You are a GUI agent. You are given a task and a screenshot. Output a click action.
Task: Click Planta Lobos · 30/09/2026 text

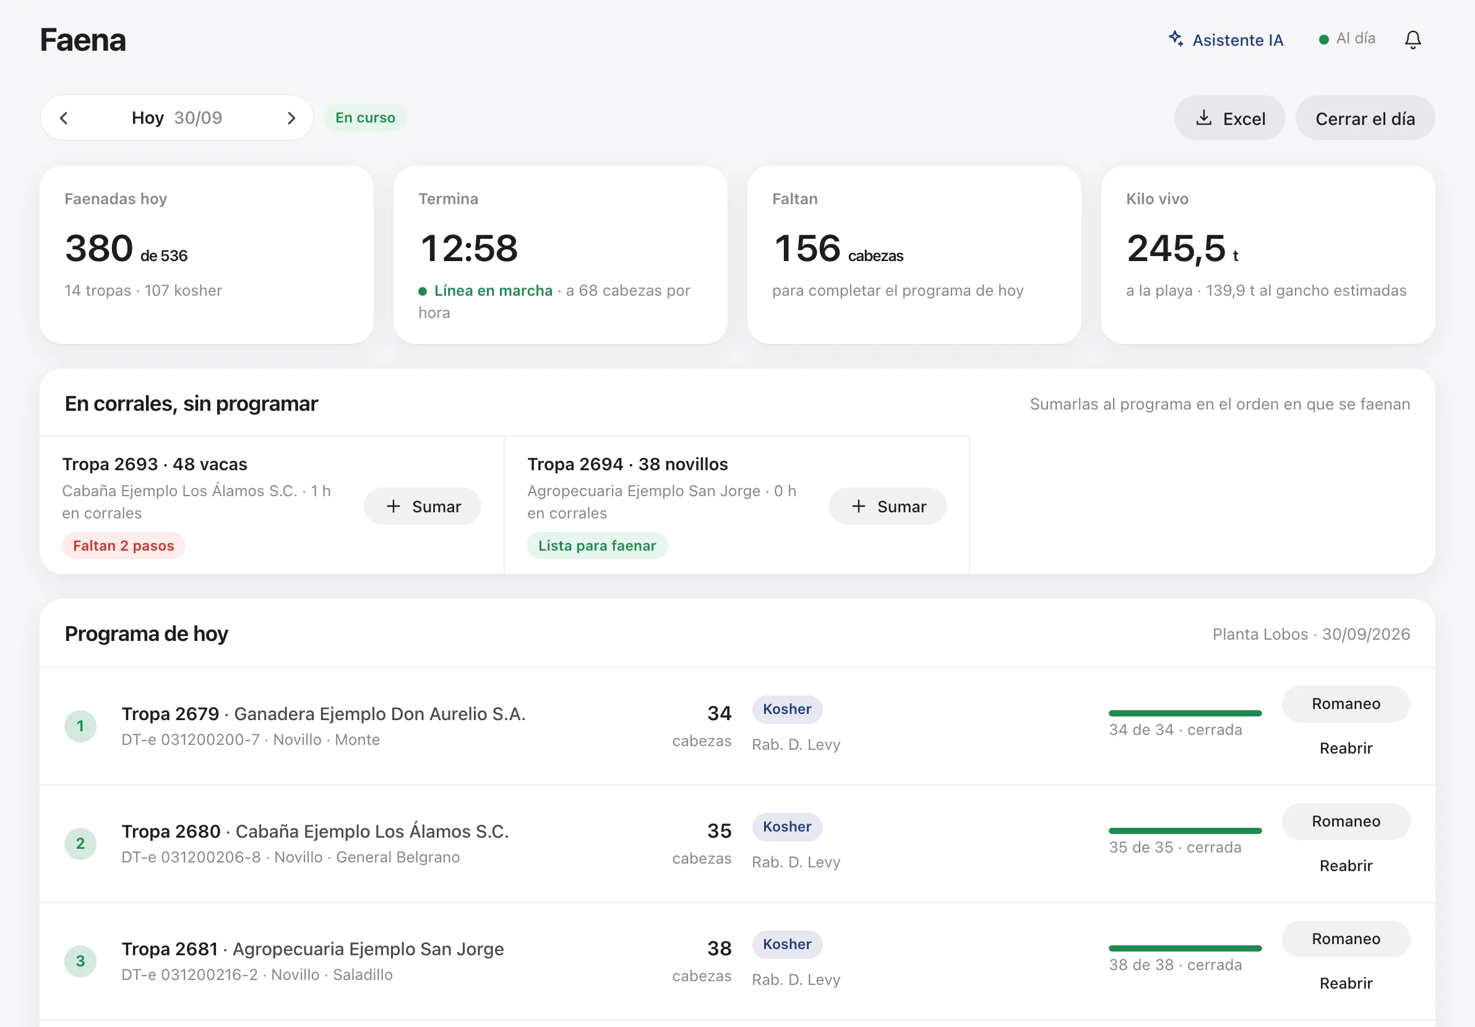tap(1311, 635)
